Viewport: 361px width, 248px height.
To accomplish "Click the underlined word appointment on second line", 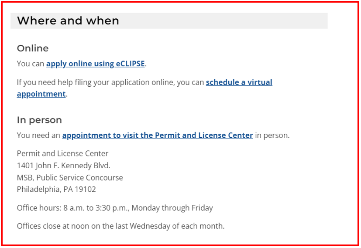I will (41, 94).
